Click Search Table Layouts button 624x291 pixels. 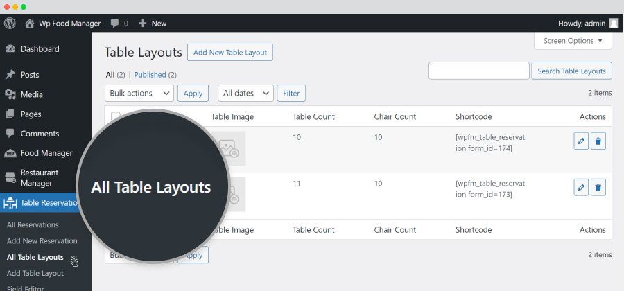tap(571, 71)
